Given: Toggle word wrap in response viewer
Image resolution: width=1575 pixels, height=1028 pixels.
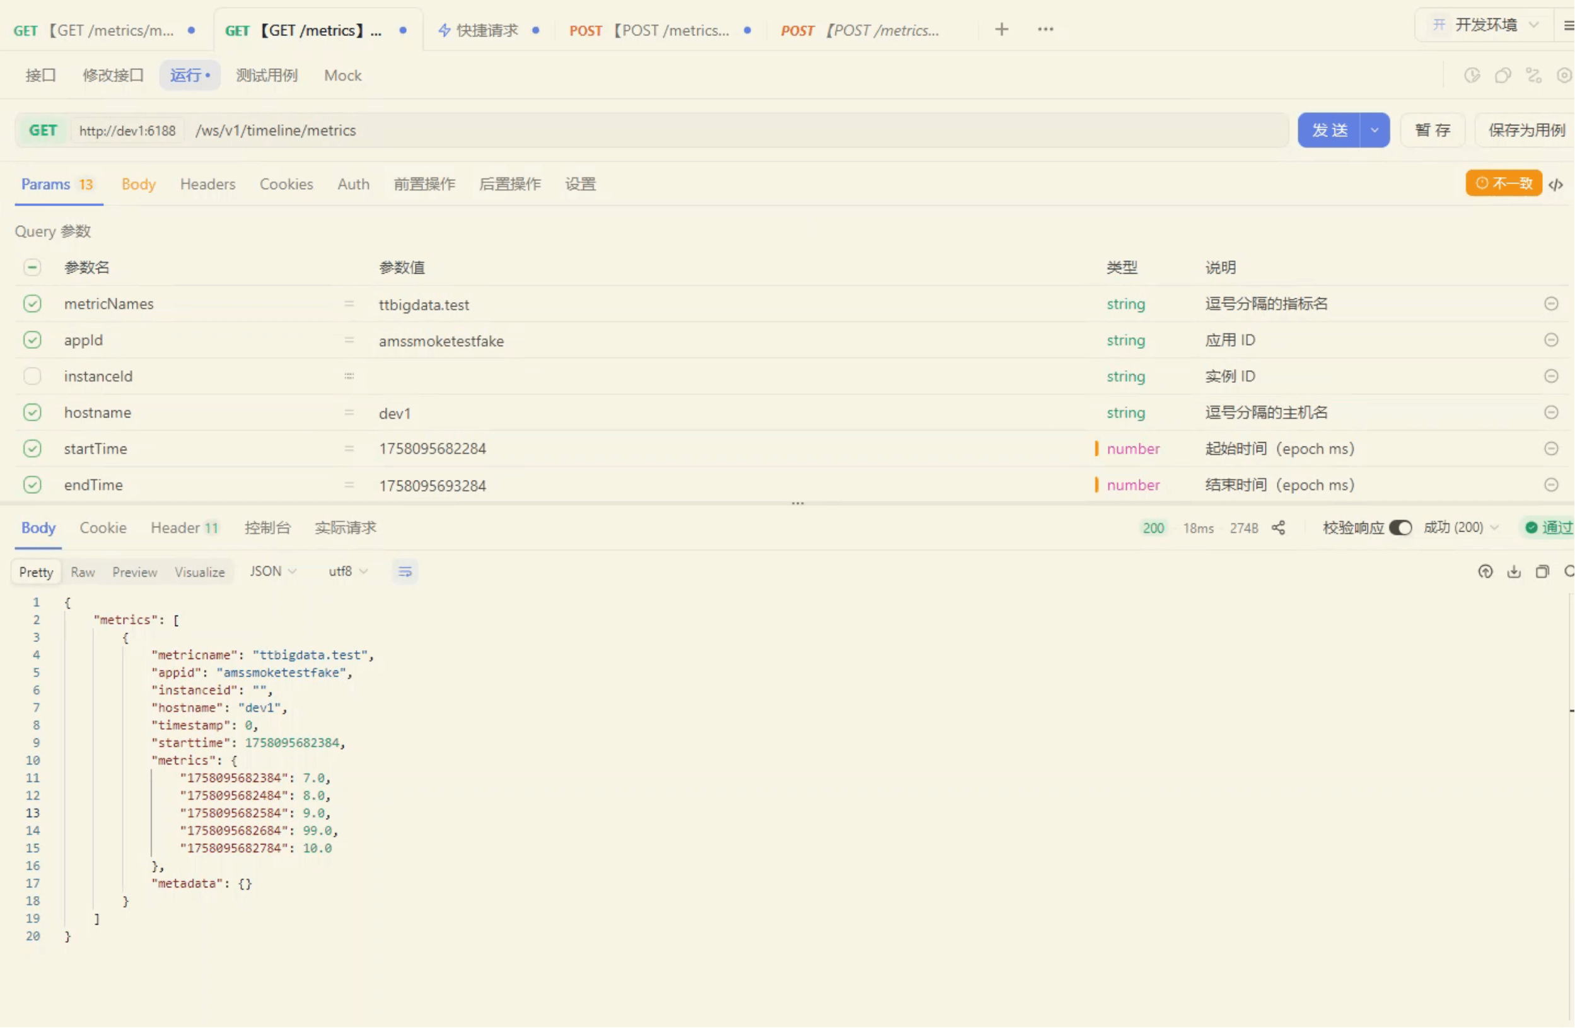Looking at the screenshot, I should (404, 572).
